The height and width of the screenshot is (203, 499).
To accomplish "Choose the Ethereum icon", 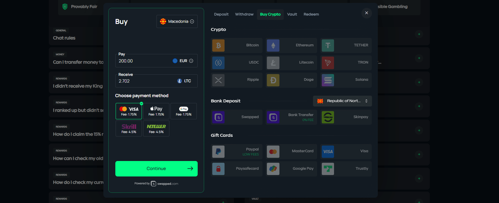I will 273,45.
